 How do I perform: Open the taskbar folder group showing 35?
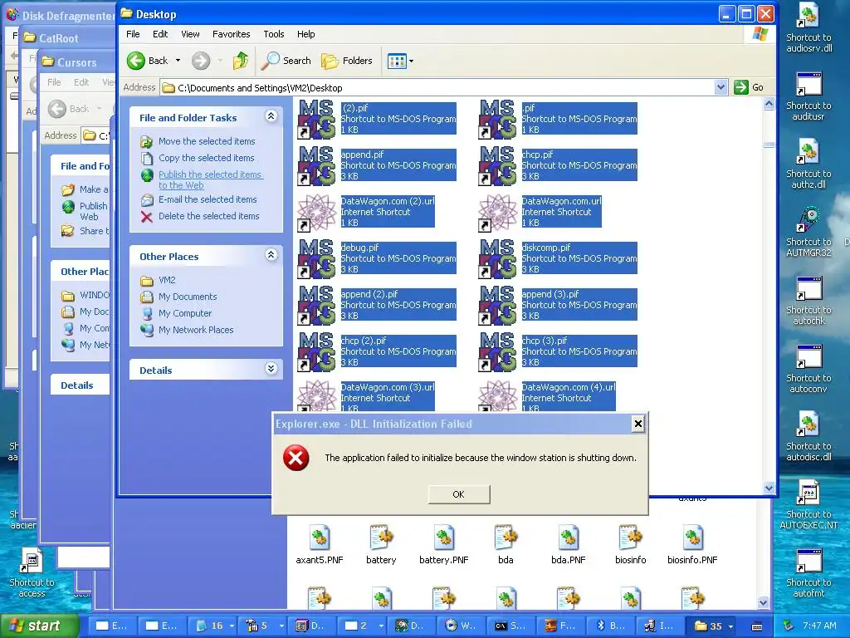pos(712,626)
